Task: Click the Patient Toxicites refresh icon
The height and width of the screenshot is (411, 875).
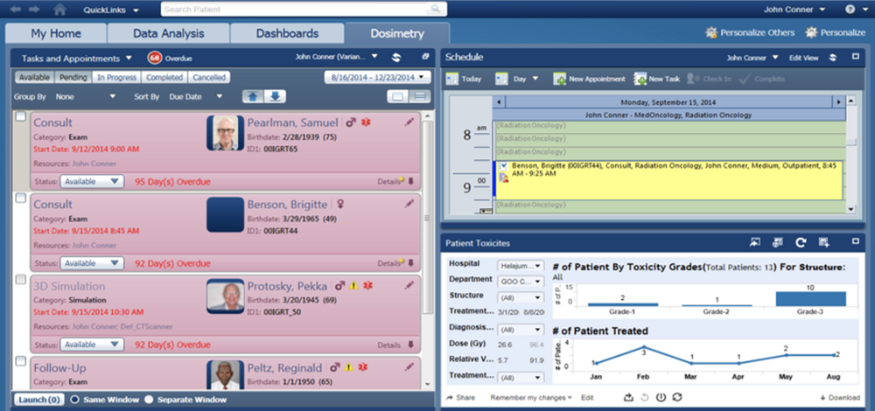Action: (x=801, y=242)
